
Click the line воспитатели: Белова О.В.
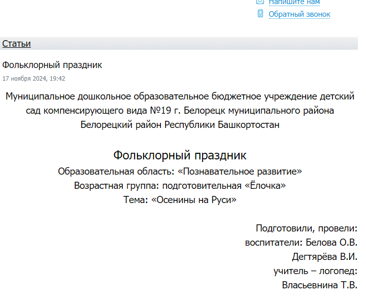coord(301,243)
